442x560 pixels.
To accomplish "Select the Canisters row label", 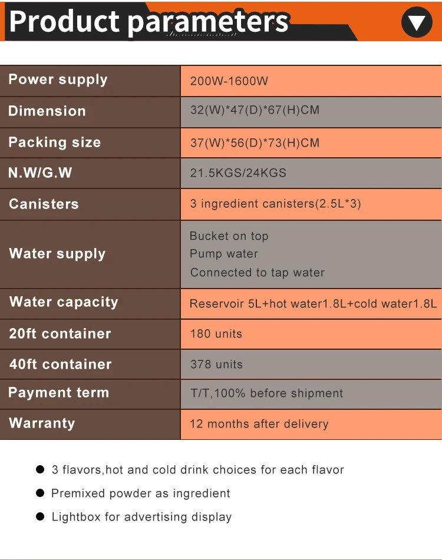I will [44, 204].
